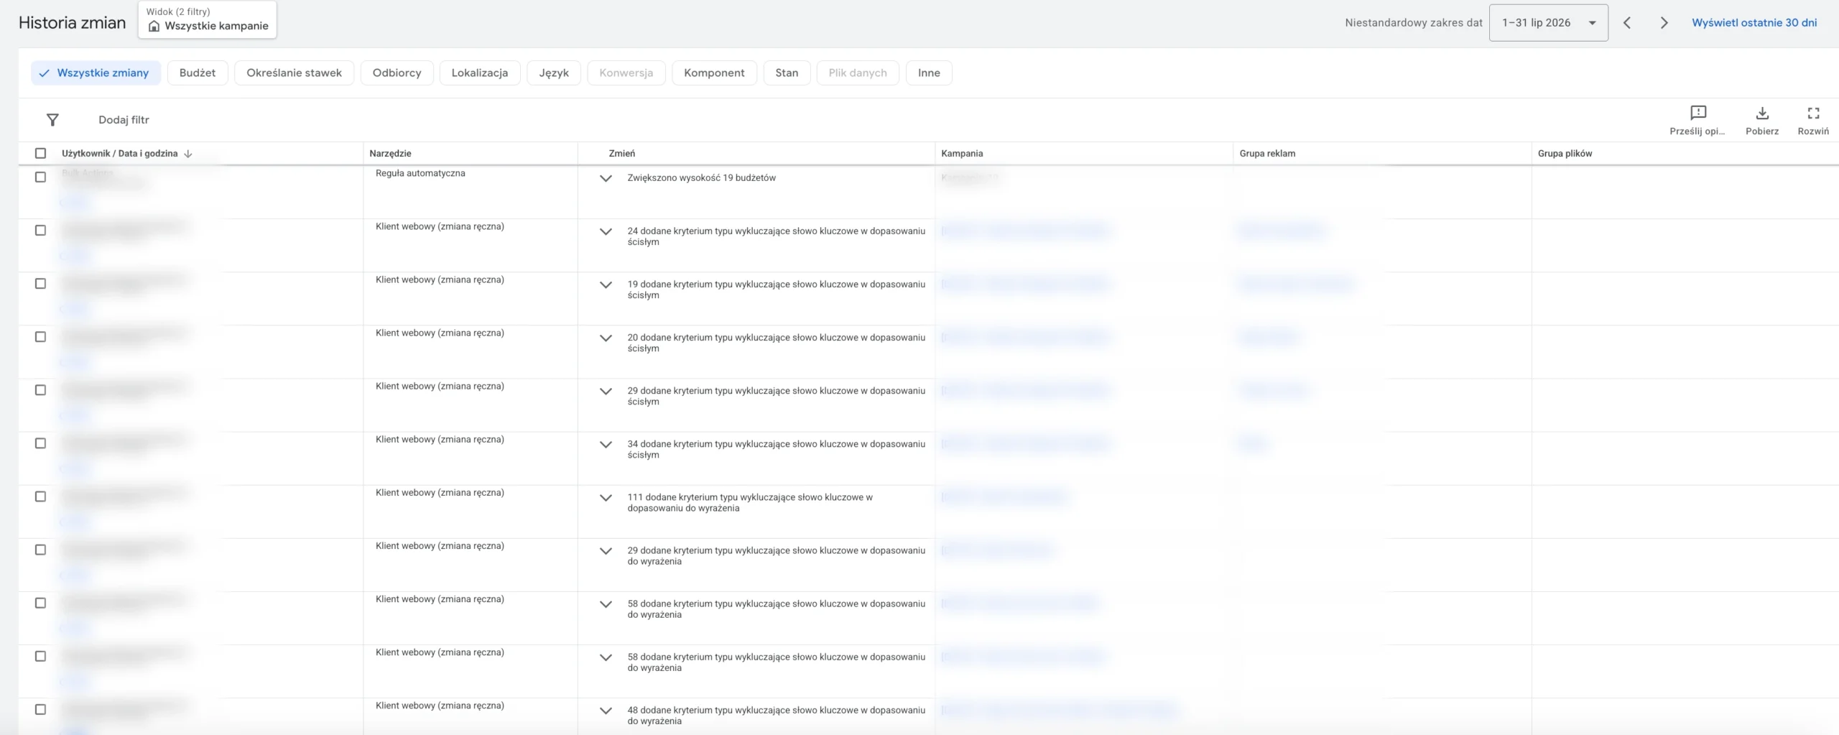Click the Rozwiń fullscreen icon
The width and height of the screenshot is (1839, 735).
click(1813, 113)
